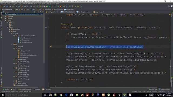Click the Help question mark icon
This screenshot has height=97, width=173.
[x=81, y=6]
